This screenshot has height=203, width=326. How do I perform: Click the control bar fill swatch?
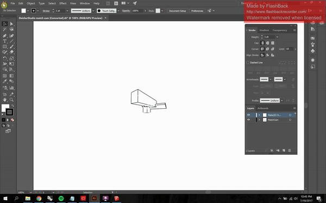coord(23,11)
